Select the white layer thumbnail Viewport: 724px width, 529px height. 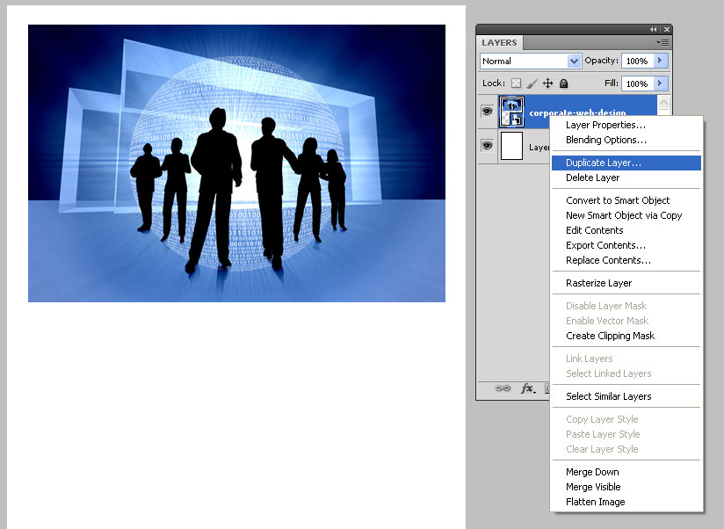click(x=511, y=147)
